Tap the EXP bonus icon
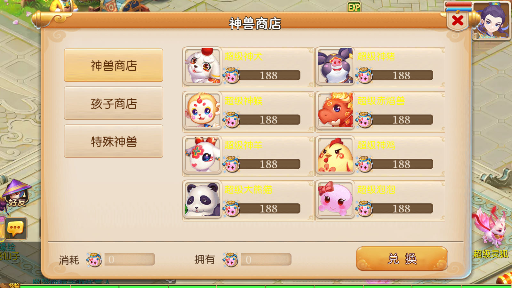 (354, 7)
